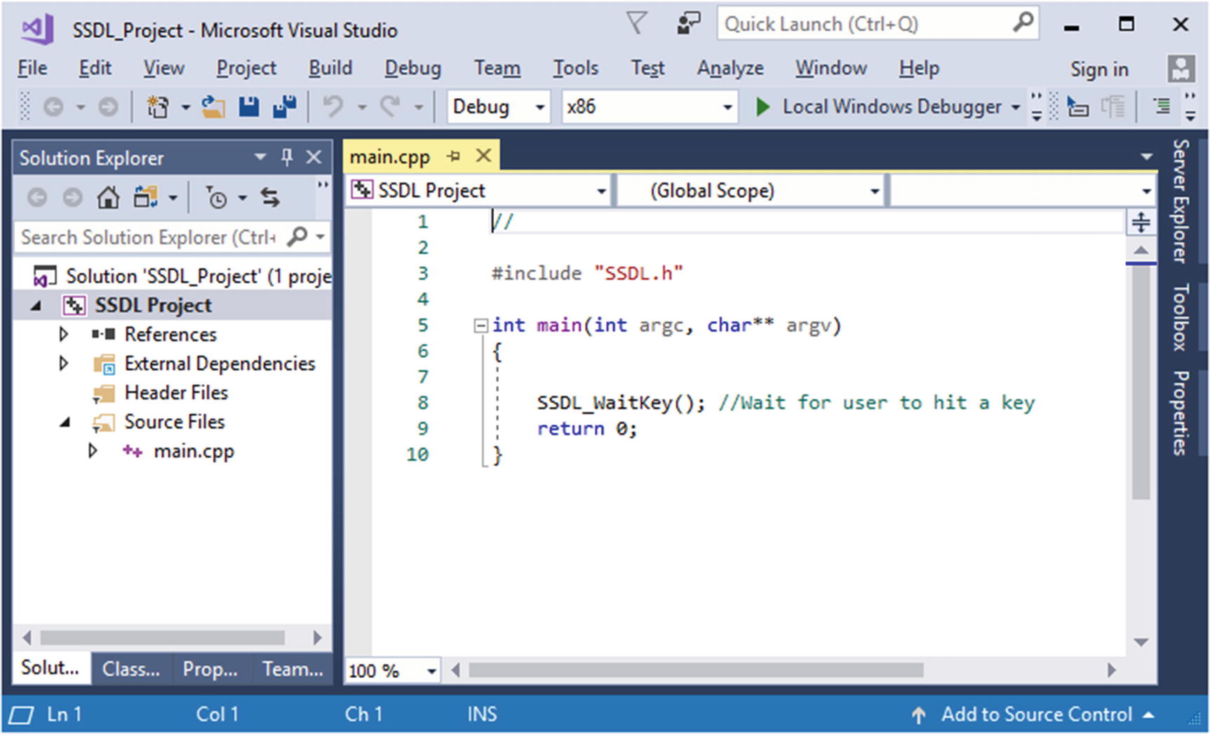Close the main.cpp tab

[483, 156]
